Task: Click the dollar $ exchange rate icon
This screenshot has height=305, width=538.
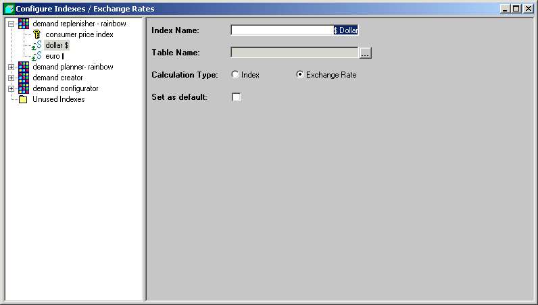Action: (36, 45)
